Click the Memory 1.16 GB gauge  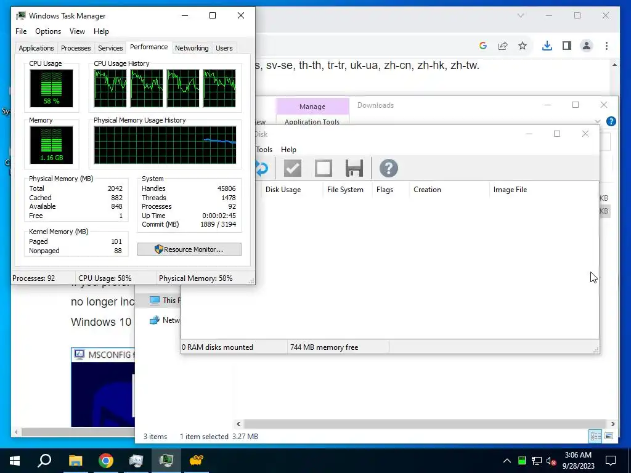click(51, 145)
